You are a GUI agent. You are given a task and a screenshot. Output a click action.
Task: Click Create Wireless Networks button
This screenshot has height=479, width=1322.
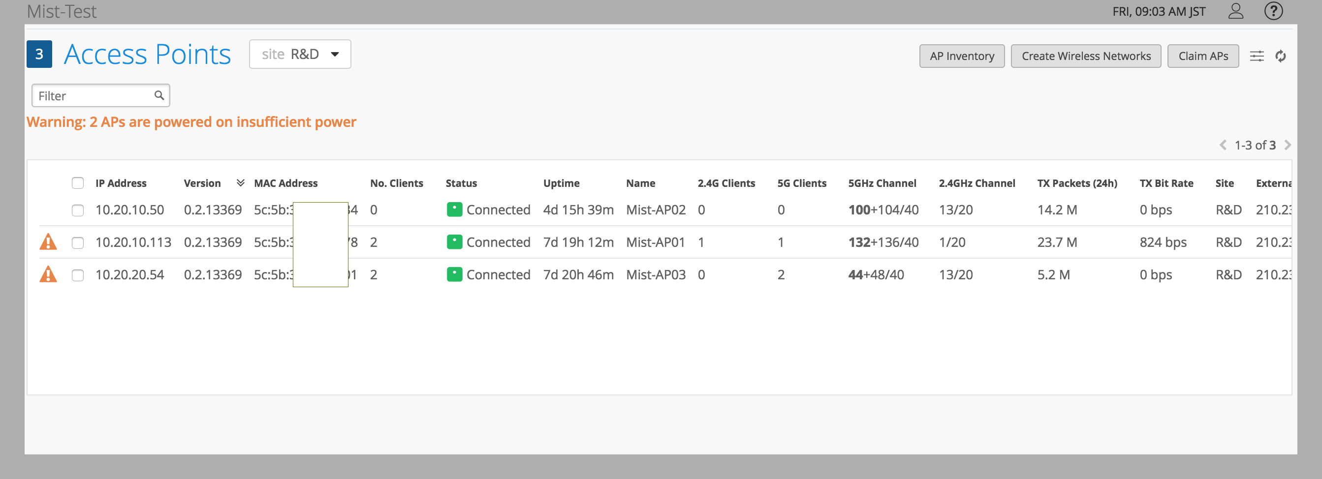pyautogui.click(x=1085, y=56)
